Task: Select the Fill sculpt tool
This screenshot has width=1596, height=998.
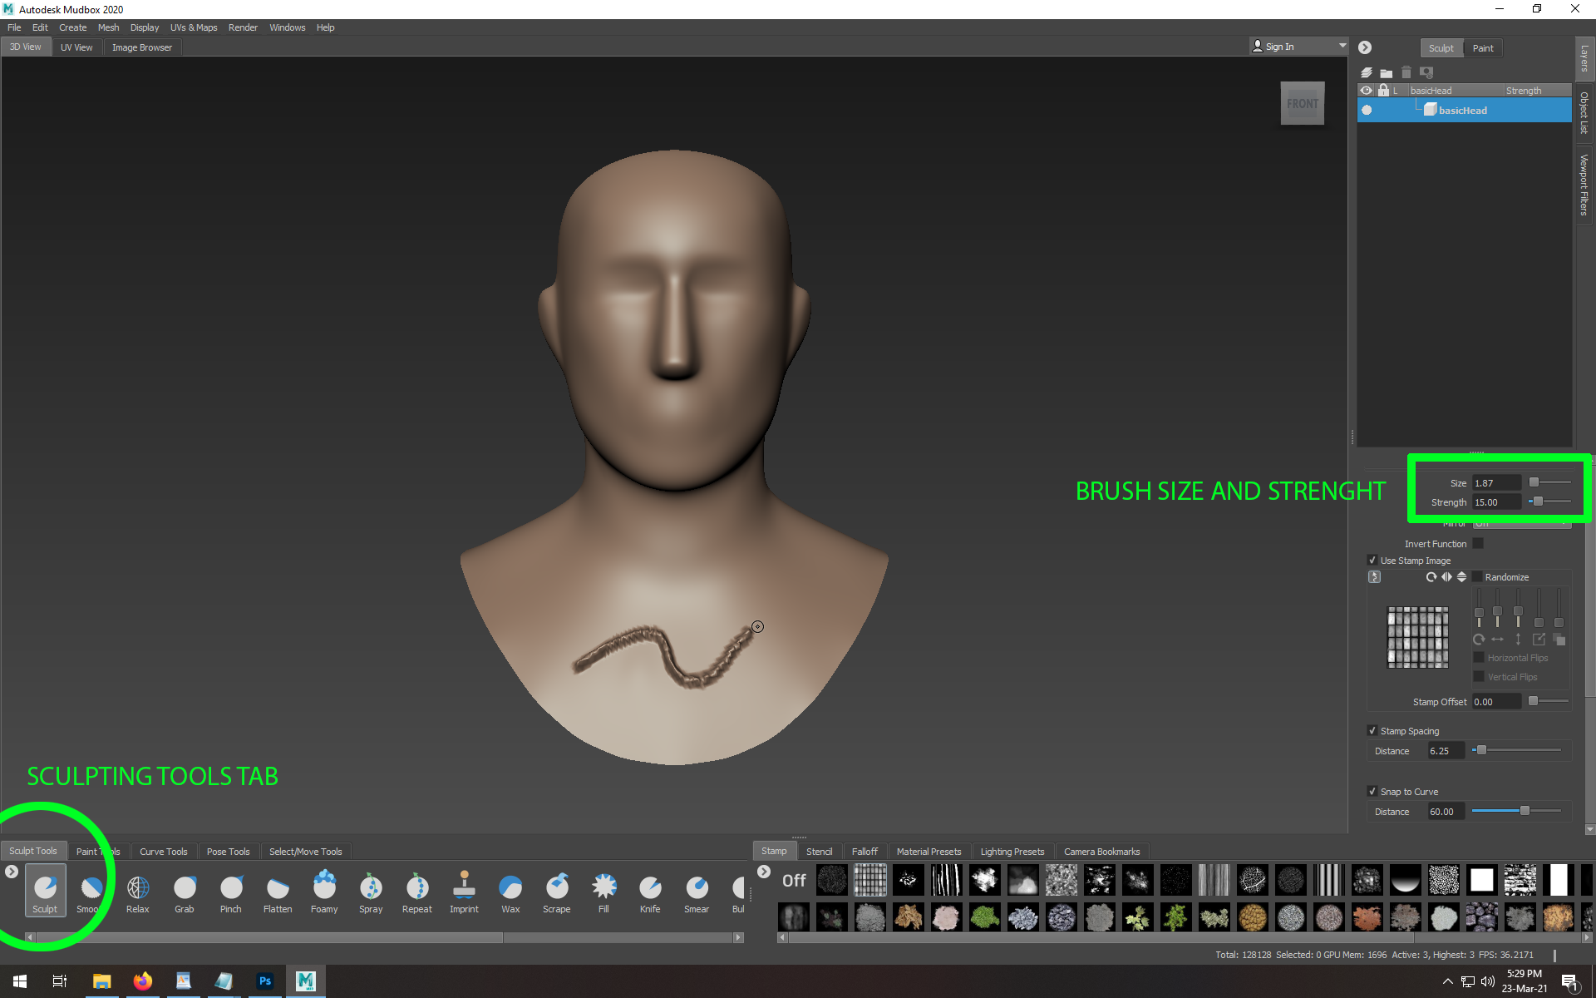Action: point(603,892)
